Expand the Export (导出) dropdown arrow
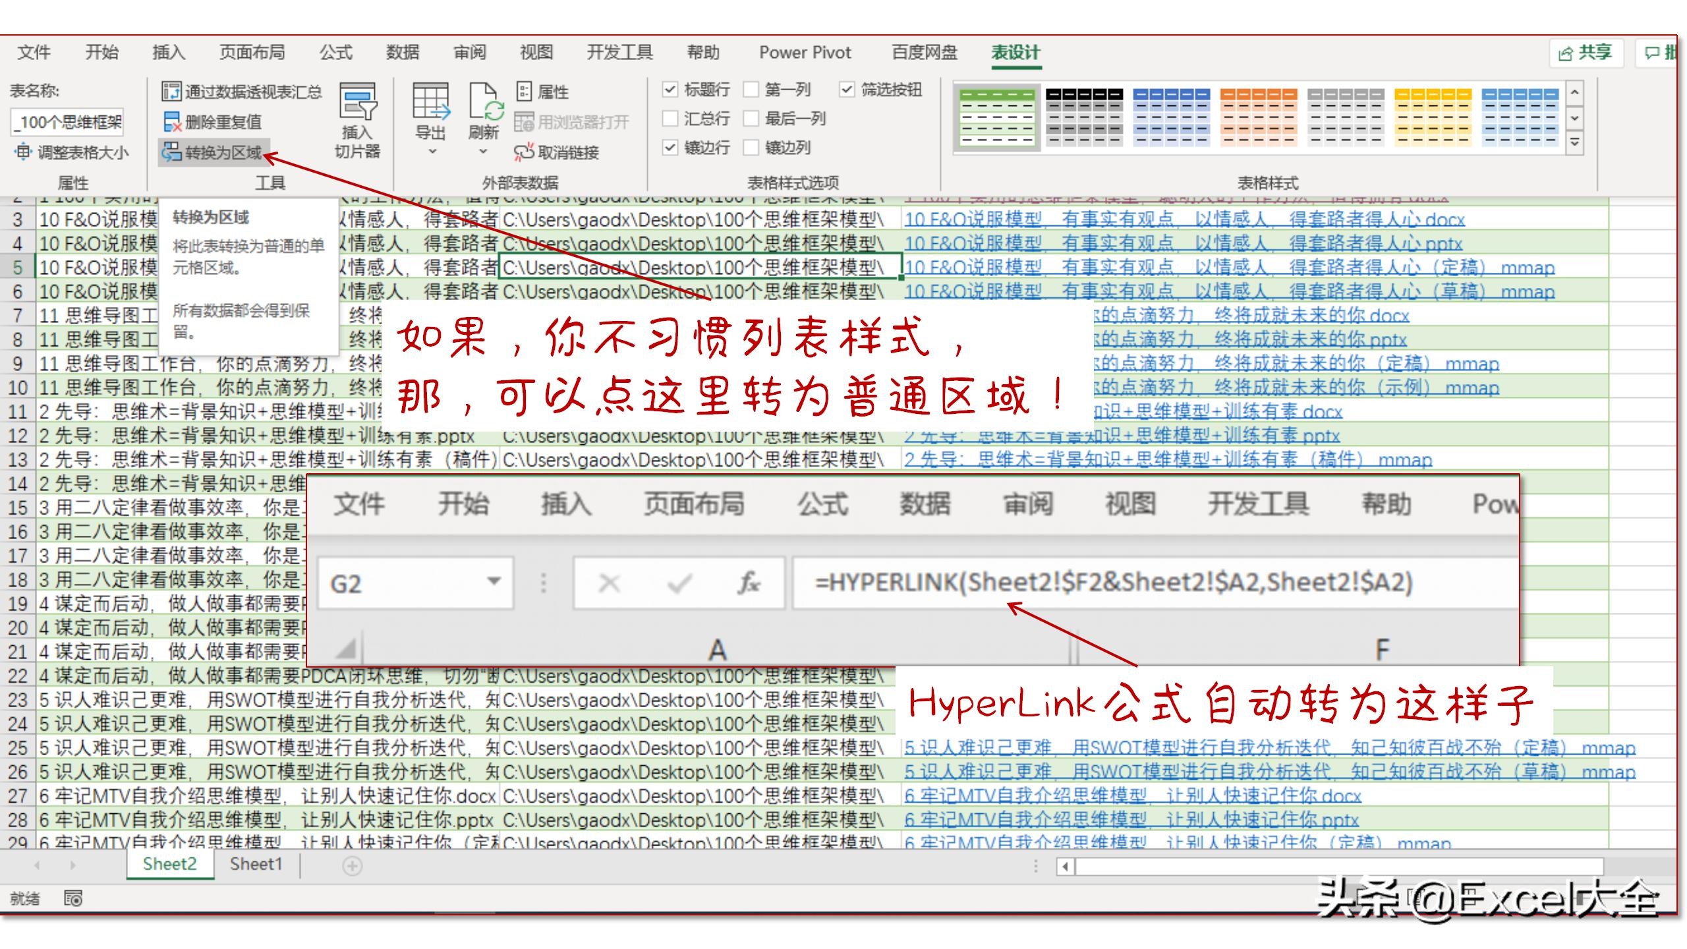 coord(432,152)
